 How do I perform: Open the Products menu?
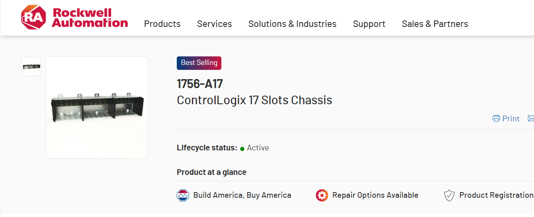point(162,24)
